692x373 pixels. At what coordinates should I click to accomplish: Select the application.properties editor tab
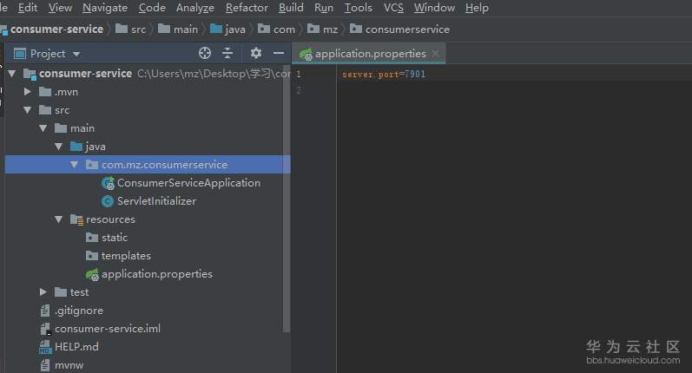[x=369, y=54]
